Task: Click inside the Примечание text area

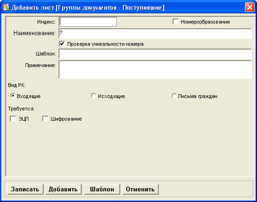Action: point(155,69)
